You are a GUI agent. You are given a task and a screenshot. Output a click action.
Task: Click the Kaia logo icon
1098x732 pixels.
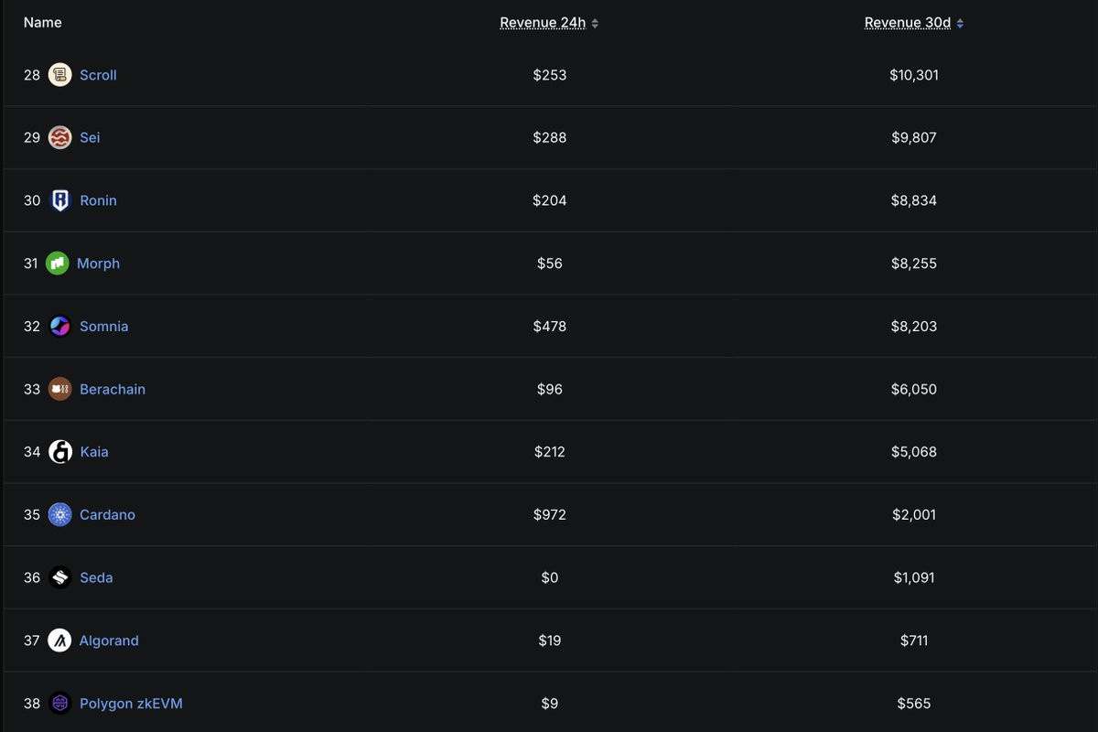60,452
